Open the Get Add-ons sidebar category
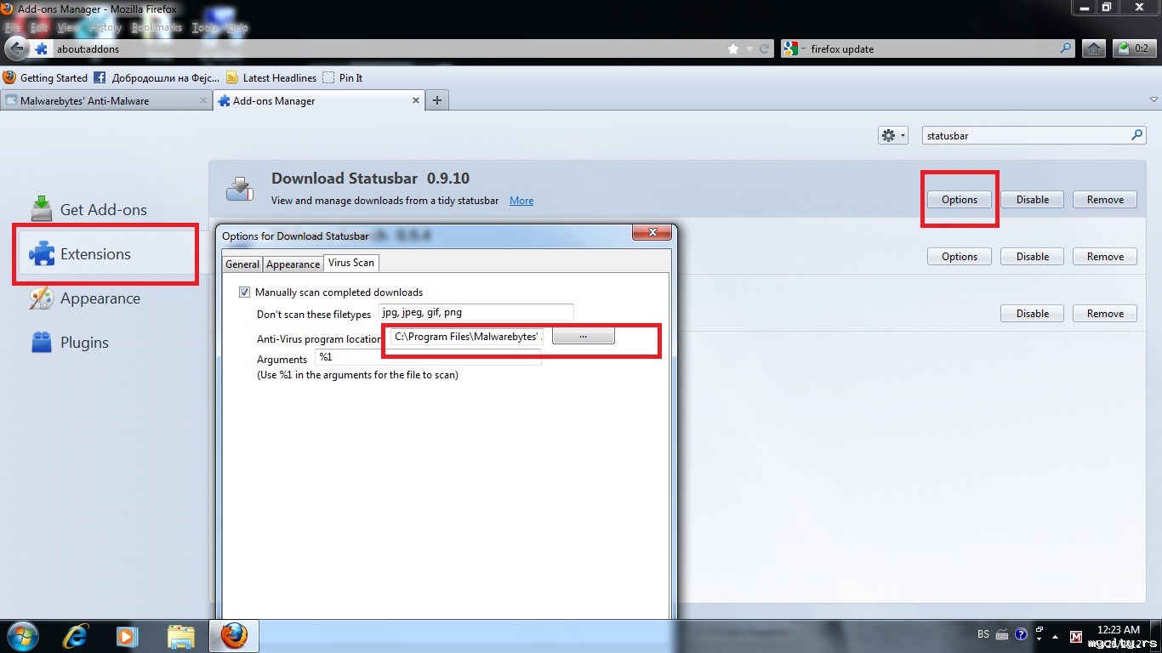 104,209
